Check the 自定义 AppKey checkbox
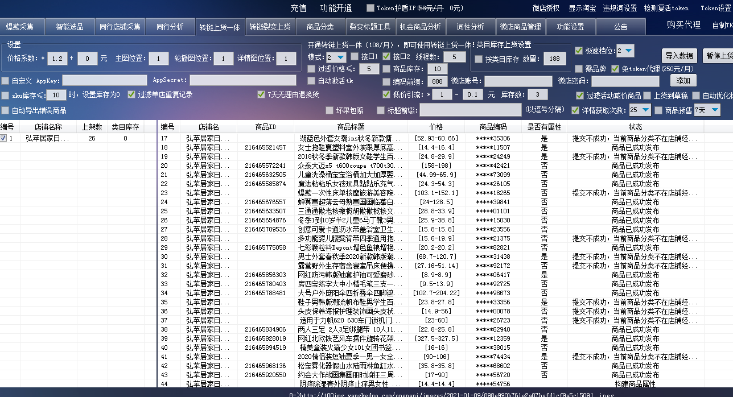Screen dimensions: 733x397 coord(5,81)
